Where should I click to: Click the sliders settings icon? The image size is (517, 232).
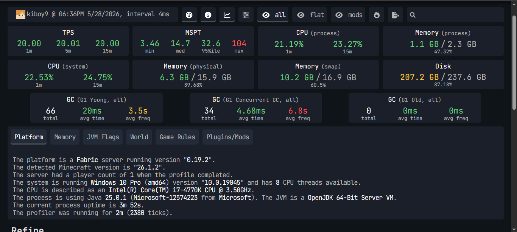pos(246,15)
